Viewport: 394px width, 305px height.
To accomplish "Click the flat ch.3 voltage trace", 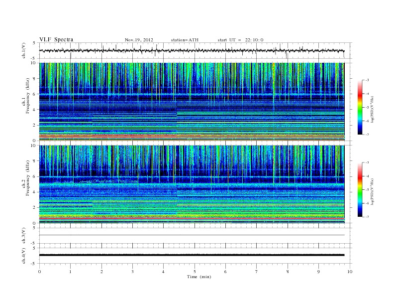I will click(192, 235).
